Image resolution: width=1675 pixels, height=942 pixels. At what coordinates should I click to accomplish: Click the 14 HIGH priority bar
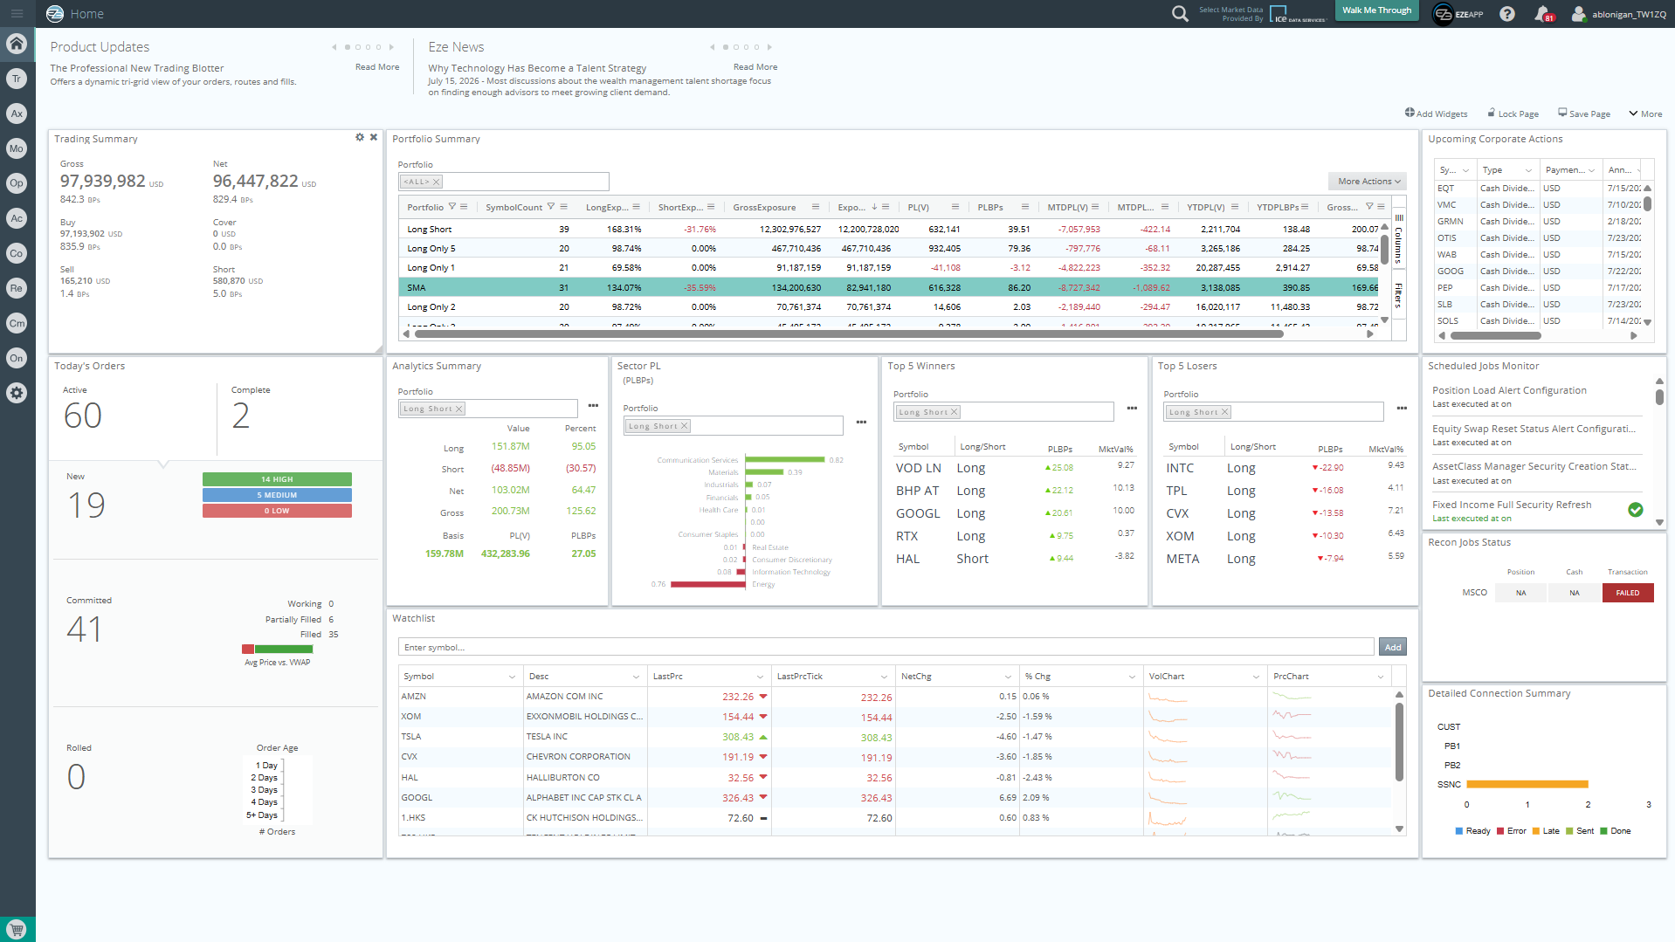(277, 479)
